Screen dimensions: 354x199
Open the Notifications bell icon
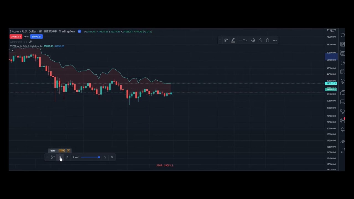click(x=343, y=130)
